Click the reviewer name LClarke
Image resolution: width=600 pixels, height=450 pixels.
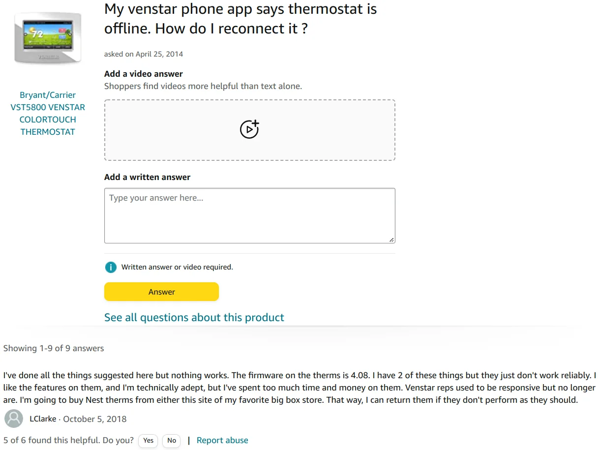click(43, 419)
